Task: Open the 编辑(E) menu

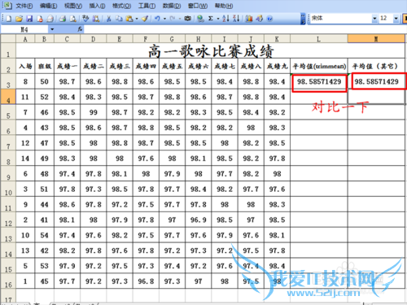Action: point(48,6)
